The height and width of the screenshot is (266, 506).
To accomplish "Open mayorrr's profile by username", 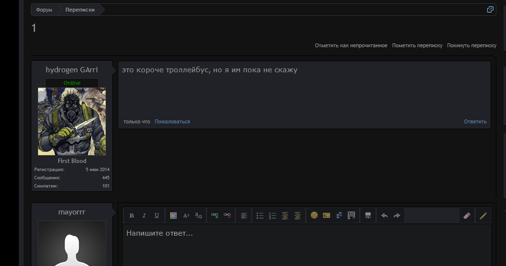I will pos(72,212).
